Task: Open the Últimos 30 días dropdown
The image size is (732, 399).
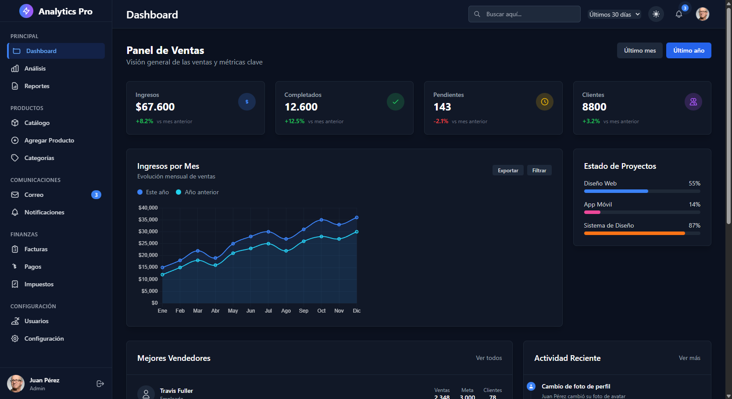Action: click(614, 14)
